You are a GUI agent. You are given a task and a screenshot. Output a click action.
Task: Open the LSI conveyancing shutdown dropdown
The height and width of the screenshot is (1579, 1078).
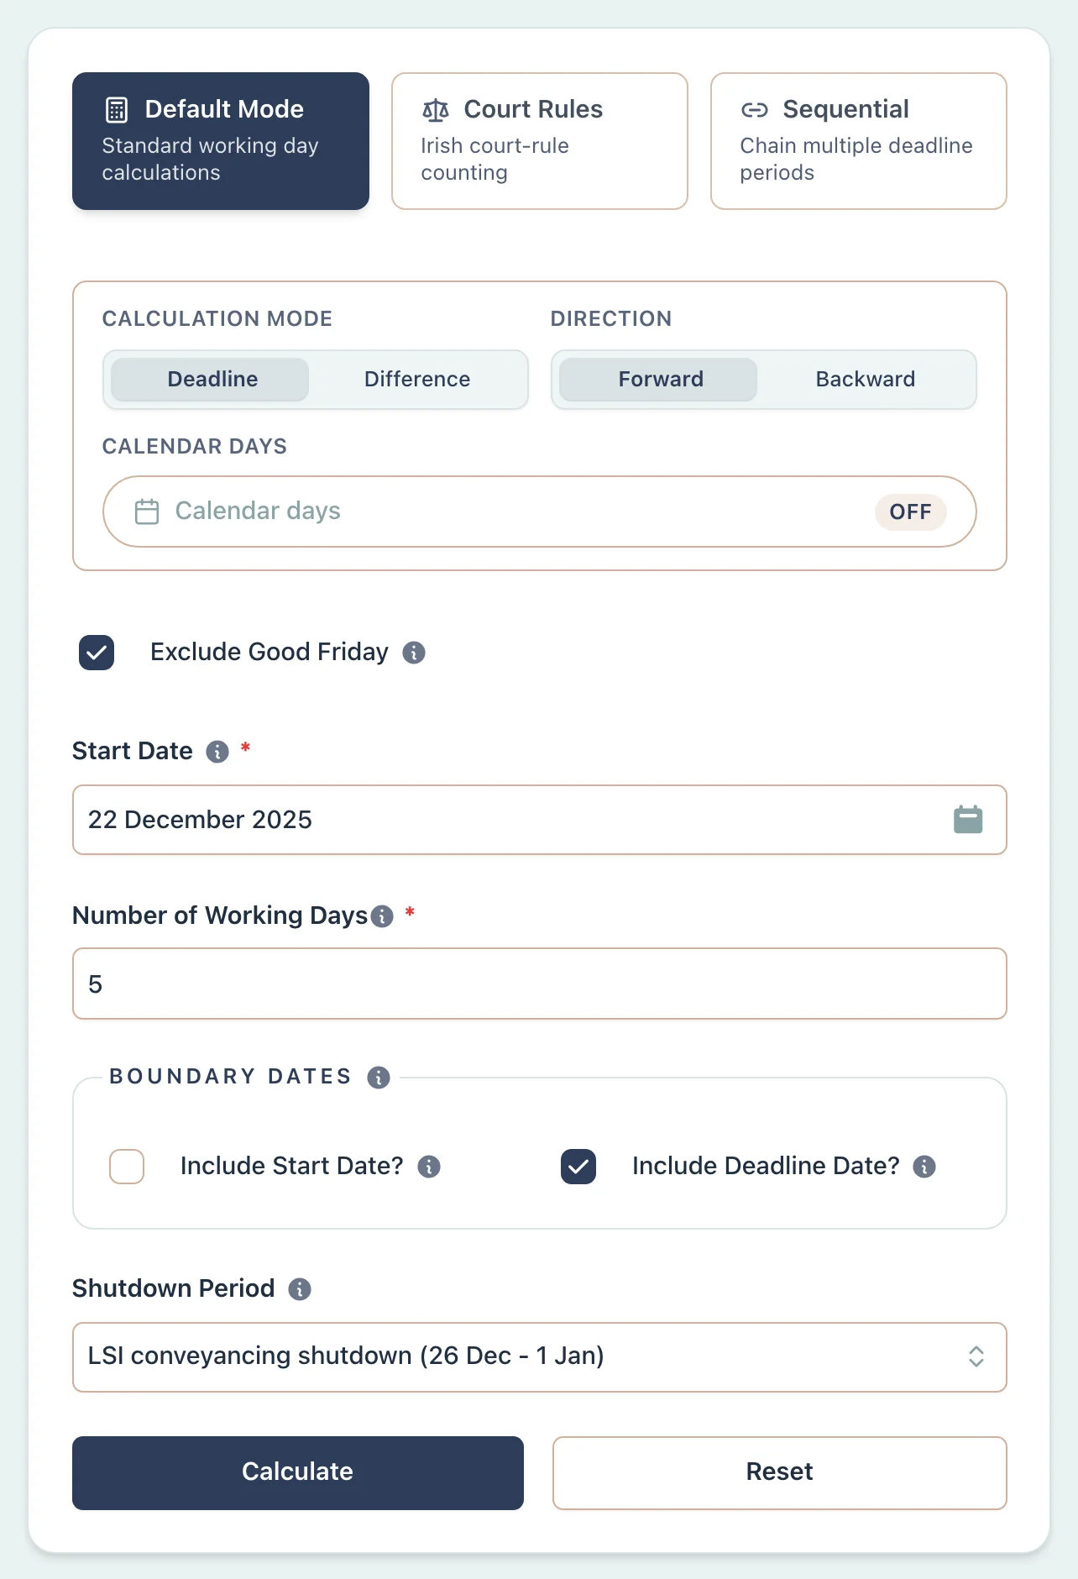[539, 1357]
